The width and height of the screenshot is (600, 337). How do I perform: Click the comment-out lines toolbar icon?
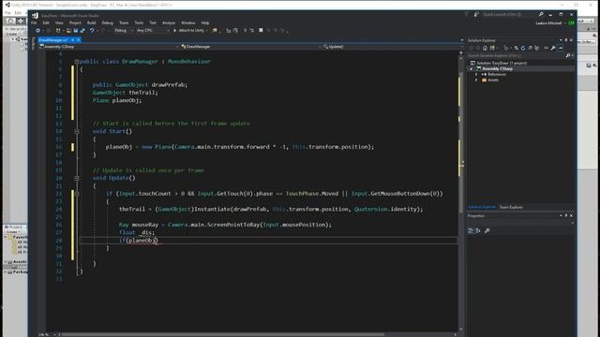[x=245, y=31]
